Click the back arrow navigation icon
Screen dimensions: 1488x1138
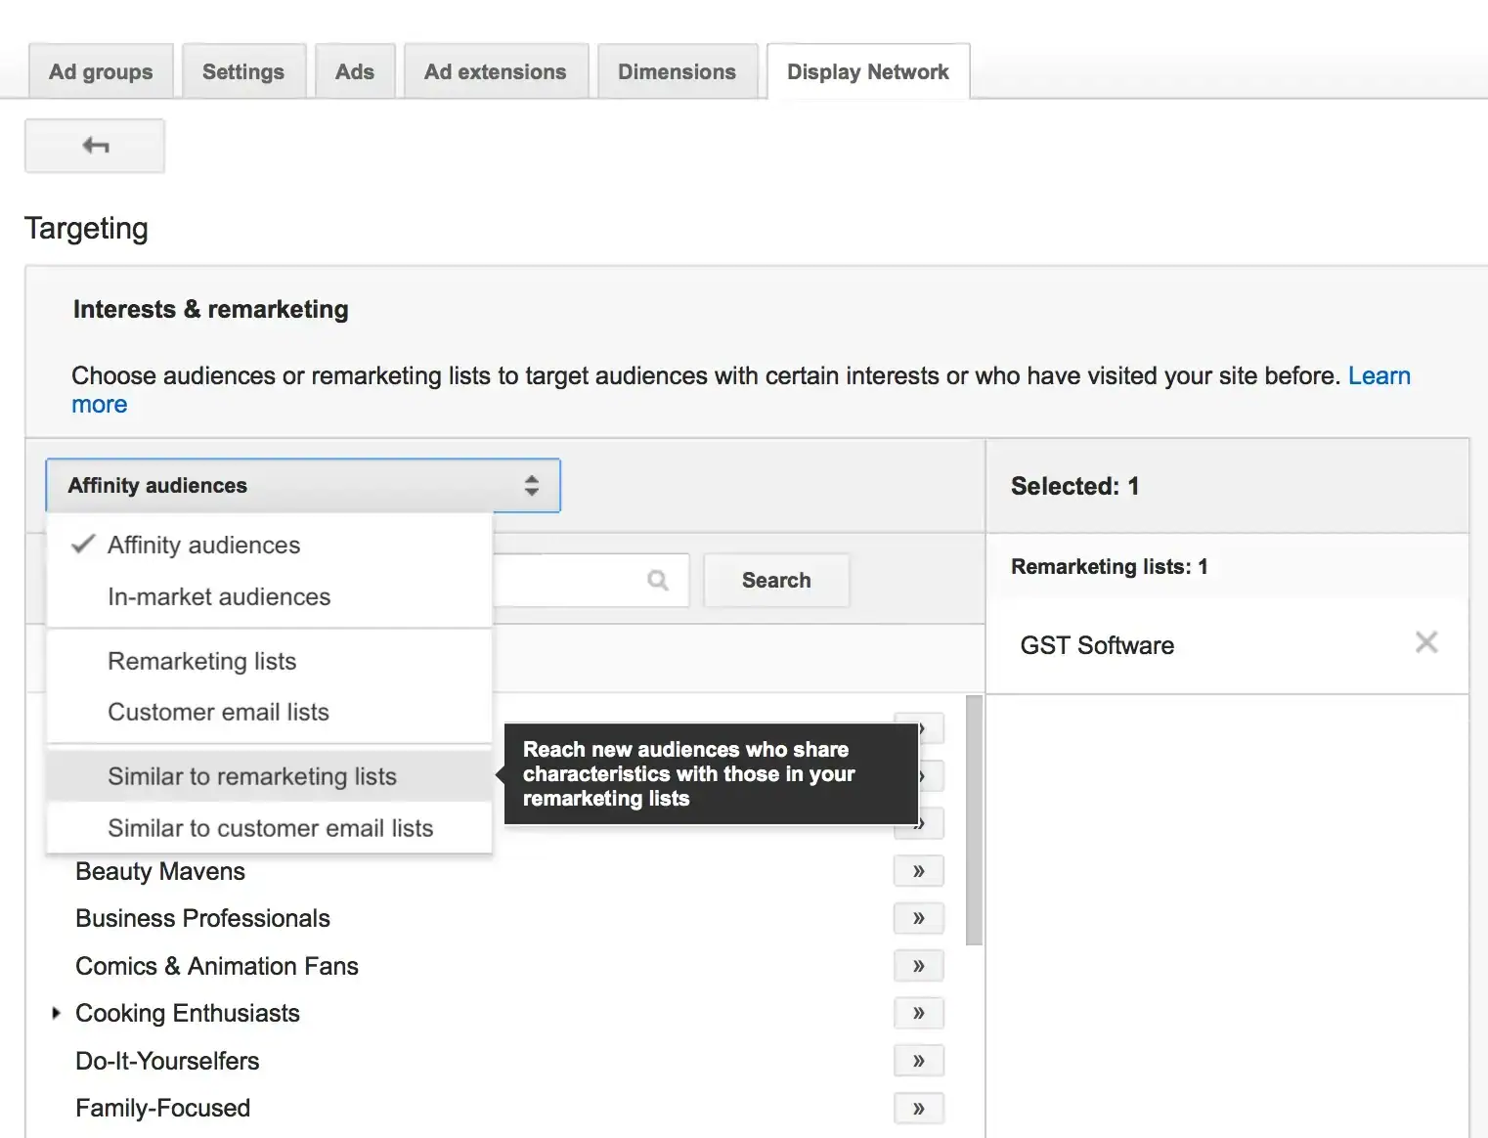coord(94,145)
